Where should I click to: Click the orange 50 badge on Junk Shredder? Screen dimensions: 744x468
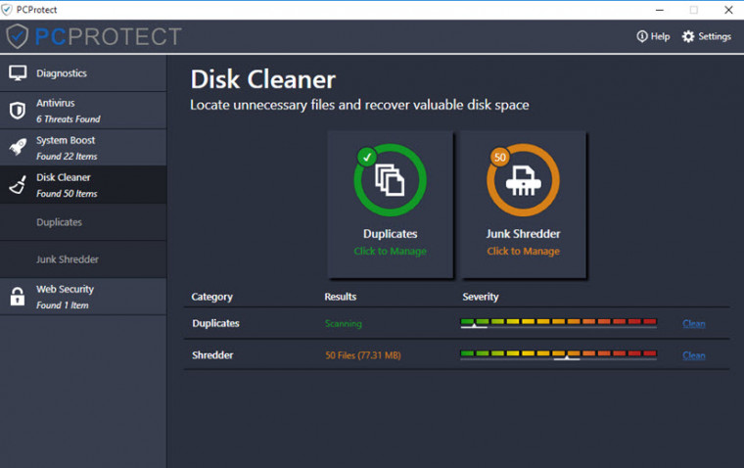pyautogui.click(x=500, y=157)
